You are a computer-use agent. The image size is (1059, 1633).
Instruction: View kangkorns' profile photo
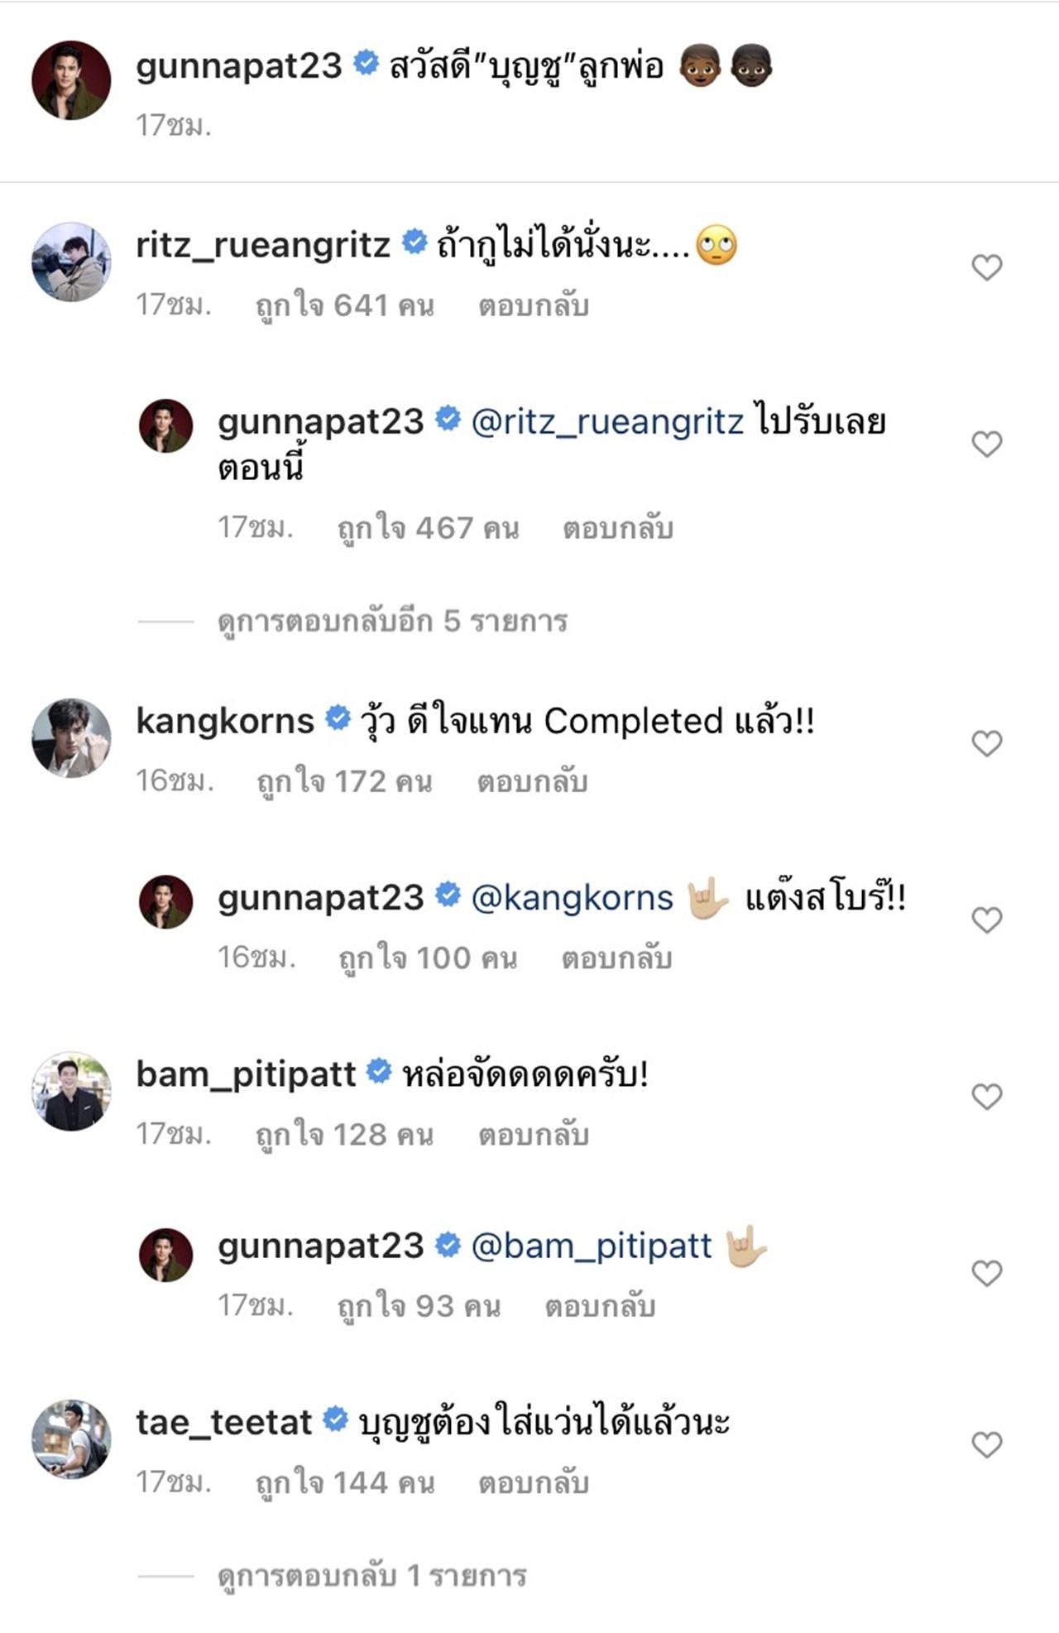71,737
